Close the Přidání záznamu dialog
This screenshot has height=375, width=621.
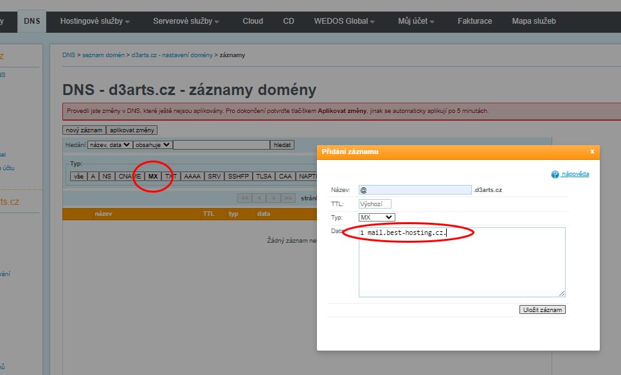click(592, 152)
